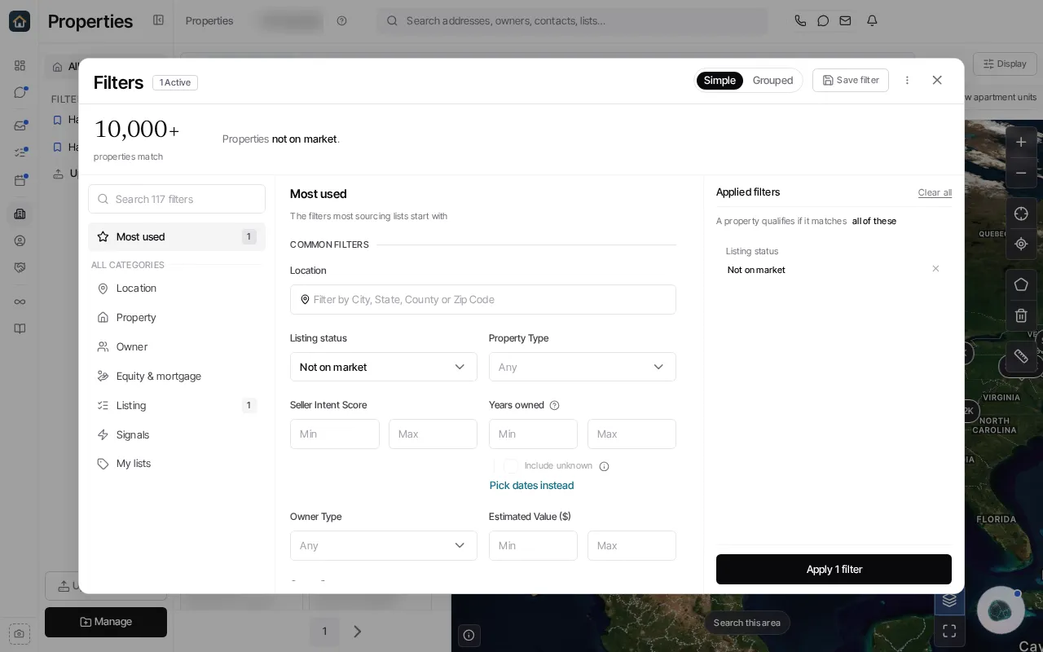This screenshot has width=1043, height=652.
Task: Open the Signals filter category
Action: (x=177, y=434)
